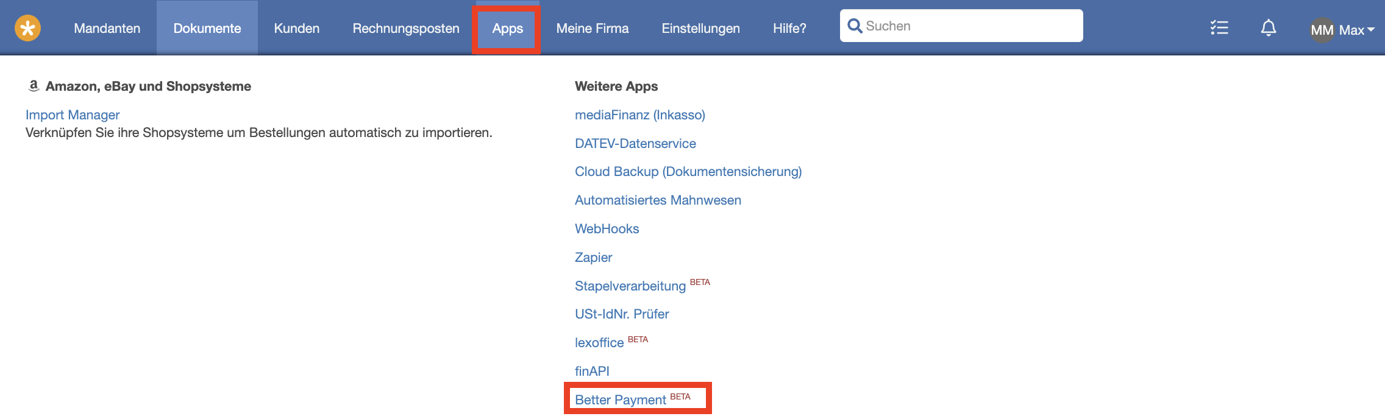Open the Dokumente menu
The image size is (1385, 419).
coord(207,28)
